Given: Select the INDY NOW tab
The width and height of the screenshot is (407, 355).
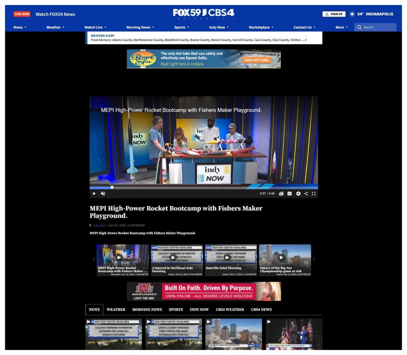Looking at the screenshot, I should point(199,310).
